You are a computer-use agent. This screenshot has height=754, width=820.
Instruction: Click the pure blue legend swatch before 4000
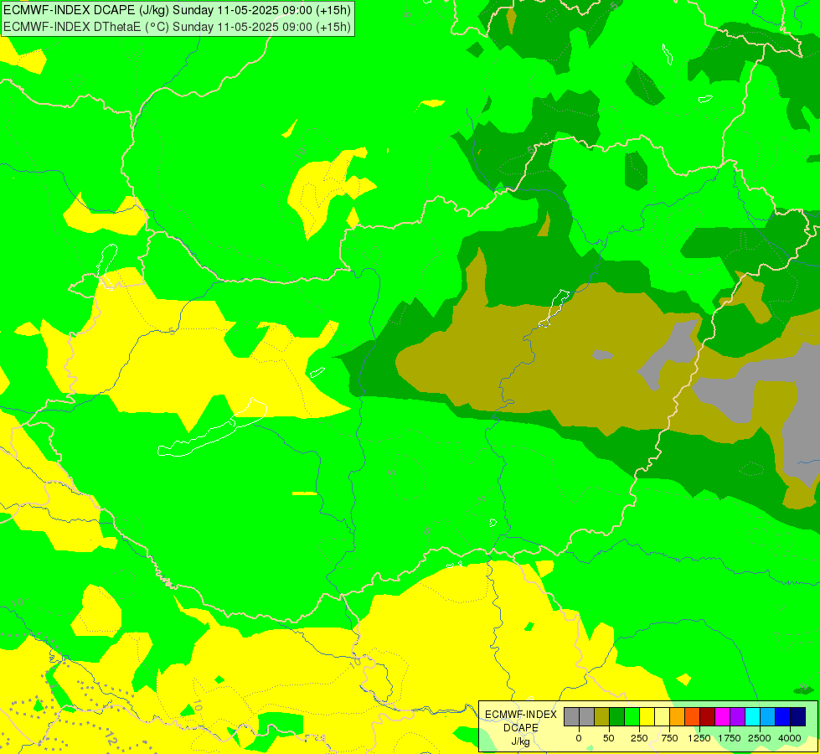coord(783,716)
